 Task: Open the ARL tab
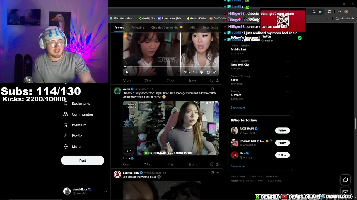pyautogui.click(x=193, y=27)
